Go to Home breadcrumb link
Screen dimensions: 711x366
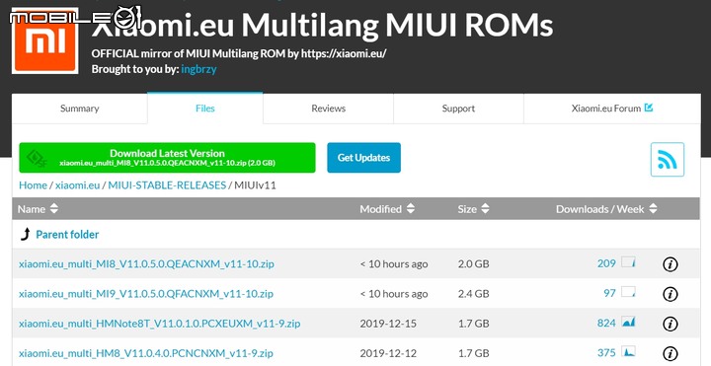coord(33,185)
